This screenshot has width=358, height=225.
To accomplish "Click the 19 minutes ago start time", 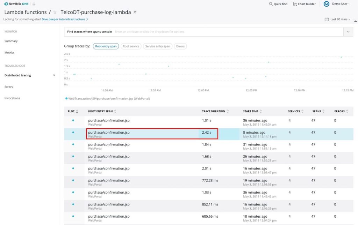I will (x=255, y=180).
